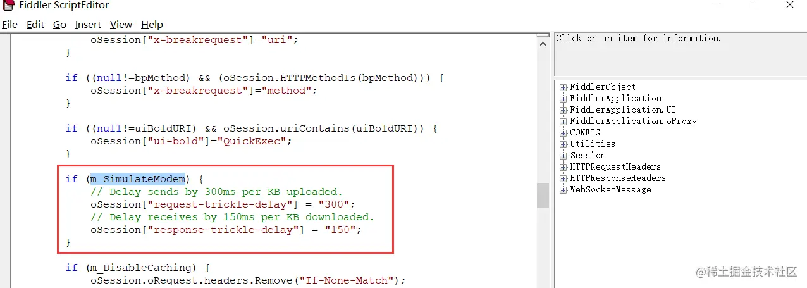
Task: Click the Fiddler ScriptEditor app icon
Action: pos(8,5)
